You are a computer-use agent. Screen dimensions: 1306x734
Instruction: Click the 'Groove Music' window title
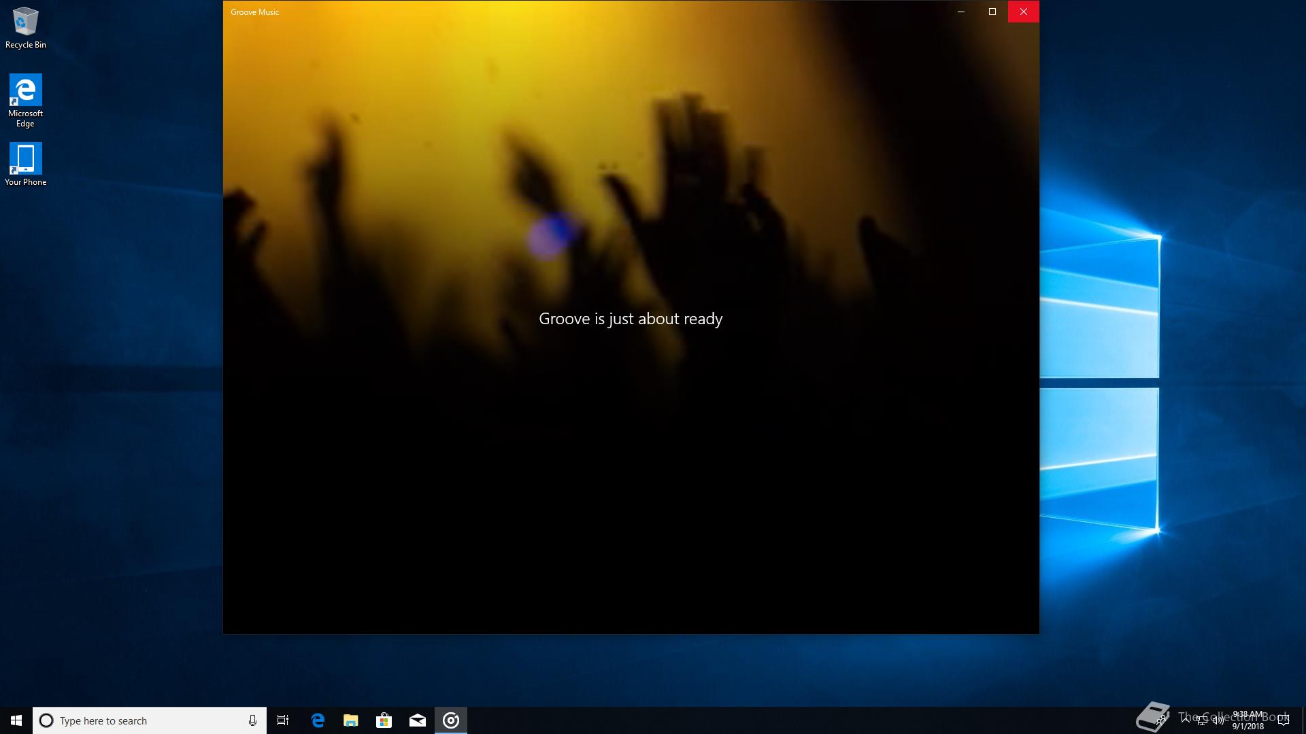(x=254, y=12)
